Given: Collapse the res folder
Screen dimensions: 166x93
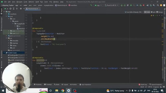Looking at the screenshot, I should point(6,38).
